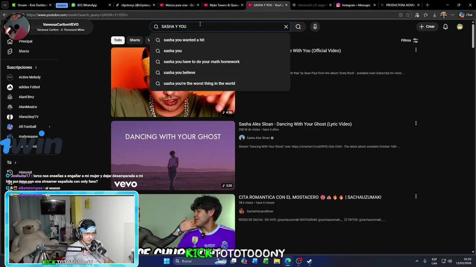Open adidas Fútbol channel subscription
This screenshot has height=267, width=476.
click(29, 87)
